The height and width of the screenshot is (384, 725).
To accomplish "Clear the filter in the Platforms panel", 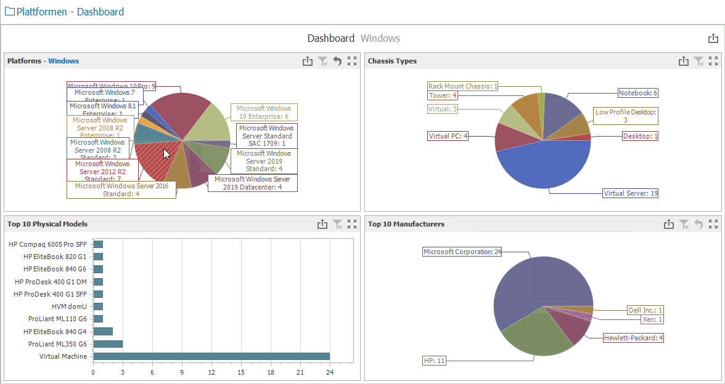I will click(x=323, y=61).
